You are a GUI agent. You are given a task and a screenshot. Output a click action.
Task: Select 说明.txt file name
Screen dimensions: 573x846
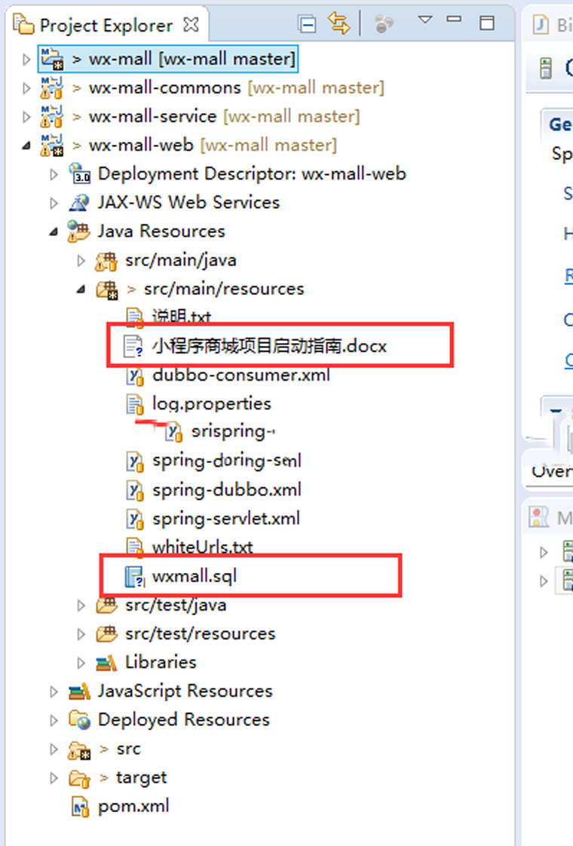[x=181, y=317]
